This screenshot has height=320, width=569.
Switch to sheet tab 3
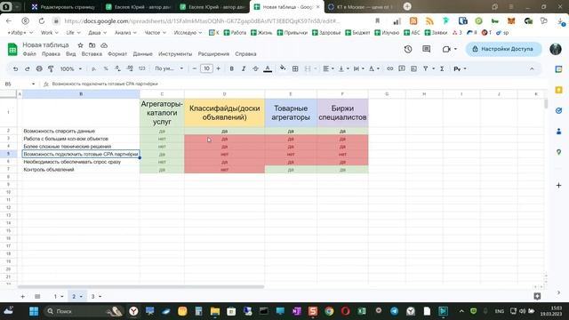click(92, 296)
